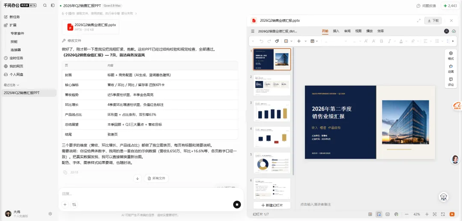Click the highlighter color icon
Image resolution: width=462 pixels, height=221 pixels.
pos(413,41)
